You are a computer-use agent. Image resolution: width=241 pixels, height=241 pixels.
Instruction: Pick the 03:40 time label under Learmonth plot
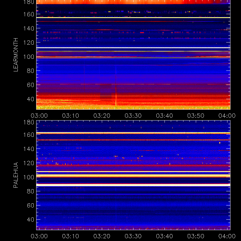pyautogui.click(x=164, y=116)
